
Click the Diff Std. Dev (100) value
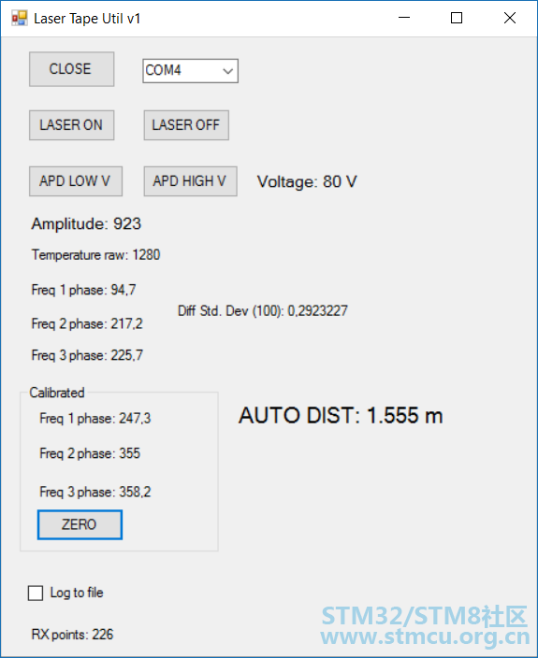click(263, 310)
